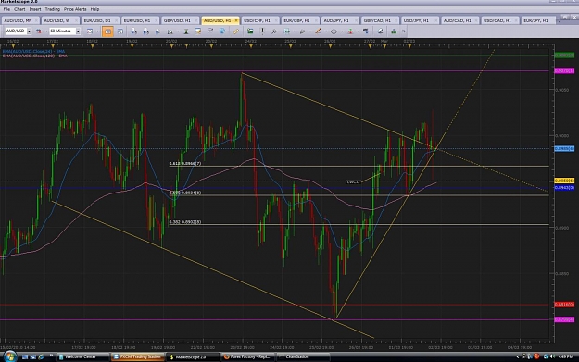Open the Trading menu

click(53, 9)
